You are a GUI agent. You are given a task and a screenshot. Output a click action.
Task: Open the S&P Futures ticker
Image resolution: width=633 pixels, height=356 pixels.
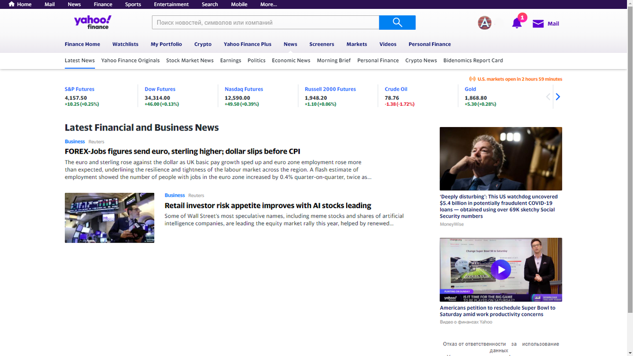[80, 89]
